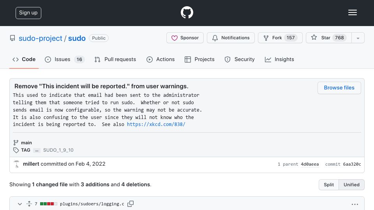Switch diff view to Unified
The height and width of the screenshot is (210, 374).
(351, 185)
